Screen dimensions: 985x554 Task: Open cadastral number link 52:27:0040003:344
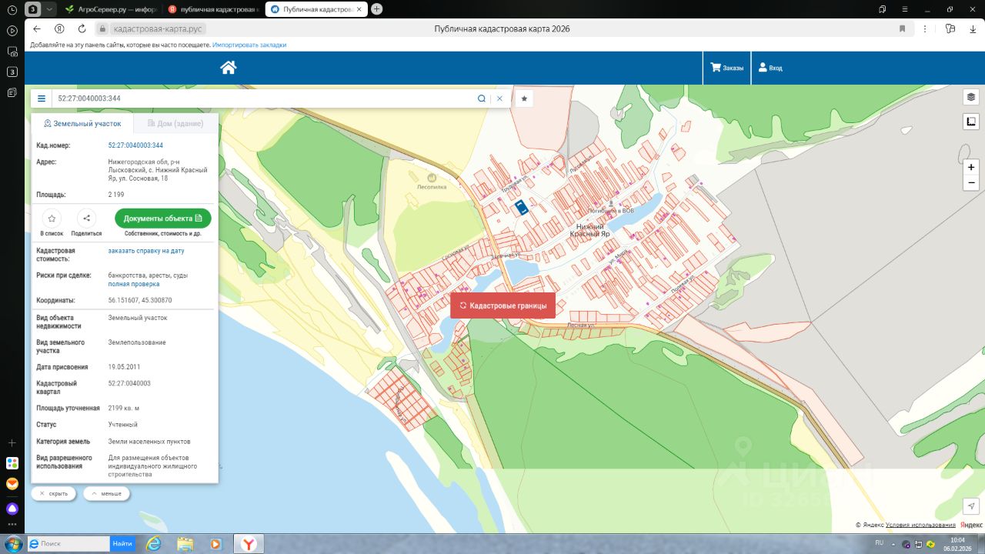pos(135,145)
